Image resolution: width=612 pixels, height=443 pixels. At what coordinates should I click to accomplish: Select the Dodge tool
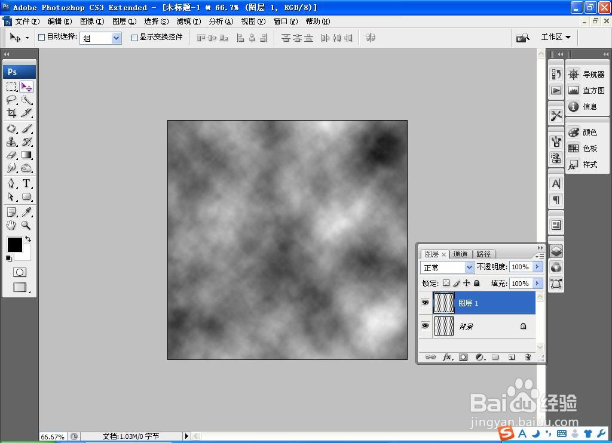(x=26, y=168)
